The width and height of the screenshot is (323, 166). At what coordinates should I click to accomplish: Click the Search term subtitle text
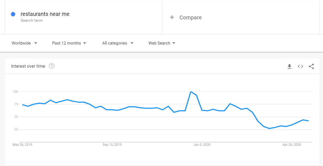(31, 20)
